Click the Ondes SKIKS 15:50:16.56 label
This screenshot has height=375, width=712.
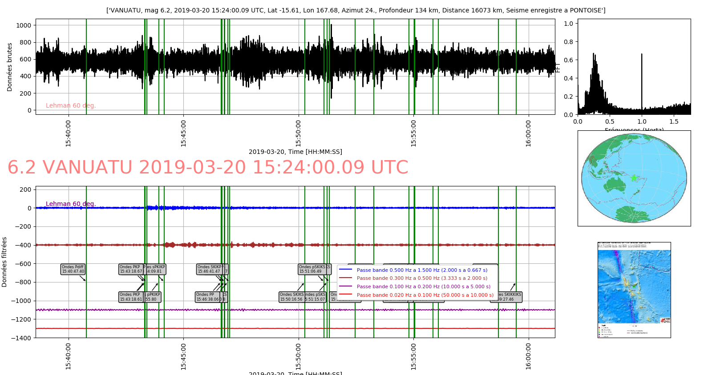click(291, 297)
